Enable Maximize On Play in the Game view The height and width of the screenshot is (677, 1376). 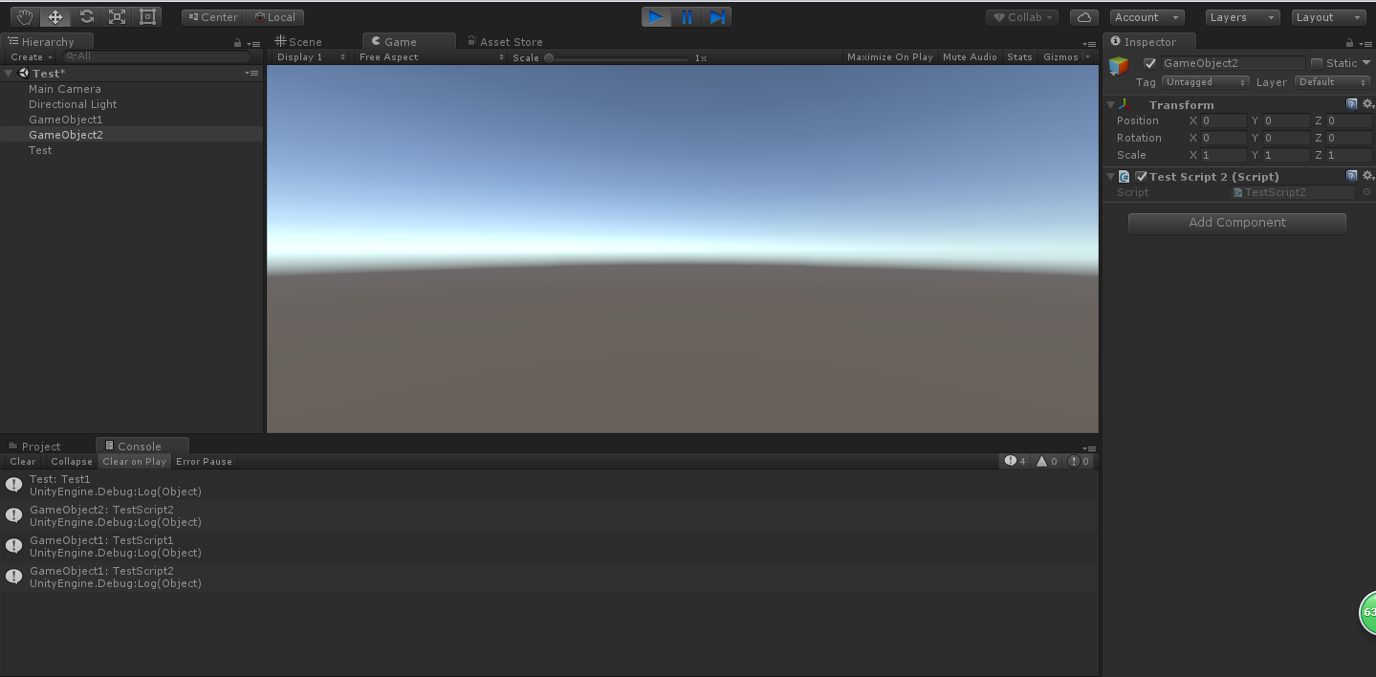(x=889, y=56)
